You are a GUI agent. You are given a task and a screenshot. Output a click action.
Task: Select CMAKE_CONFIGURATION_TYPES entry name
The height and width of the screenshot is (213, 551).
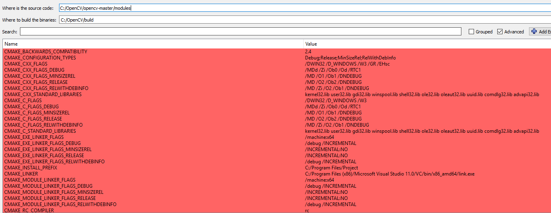[x=40, y=58]
